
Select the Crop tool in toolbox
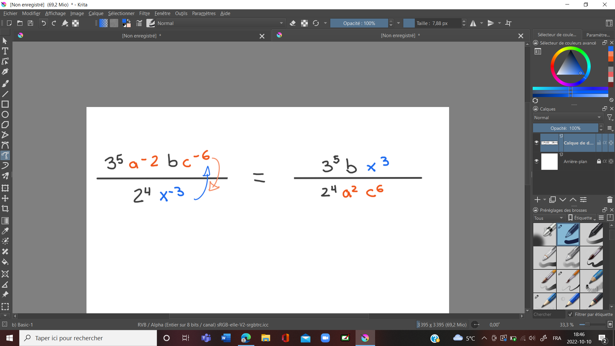(x=5, y=209)
